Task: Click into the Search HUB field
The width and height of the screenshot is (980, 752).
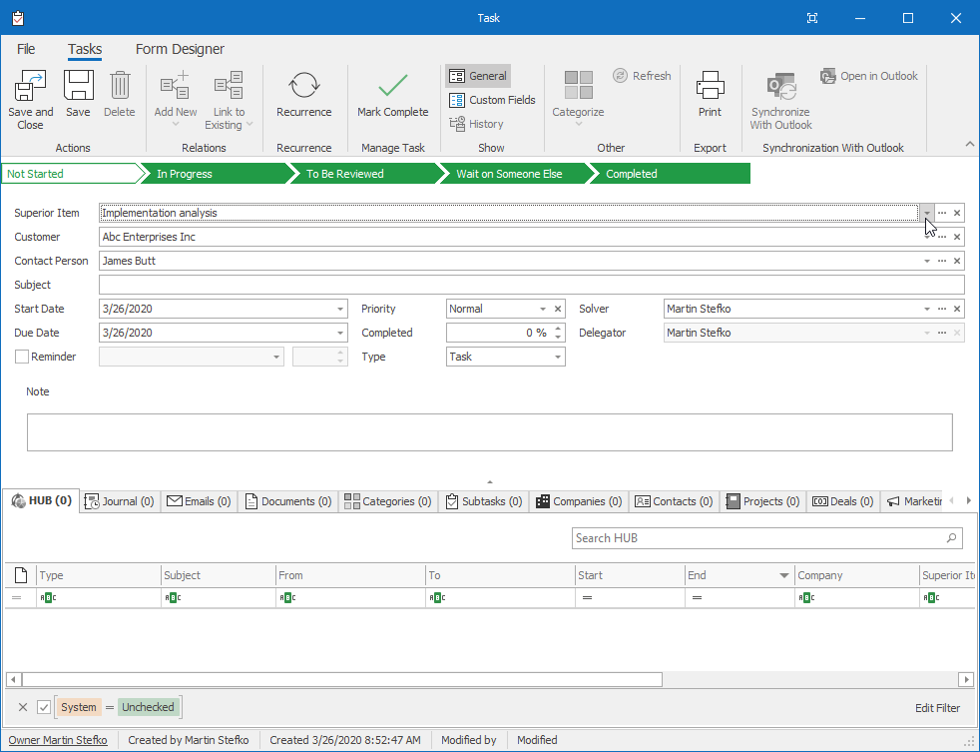Action: (758, 538)
